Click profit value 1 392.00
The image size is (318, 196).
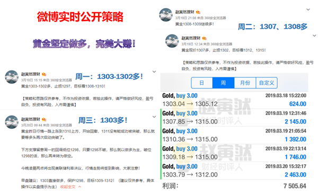(295, 139)
